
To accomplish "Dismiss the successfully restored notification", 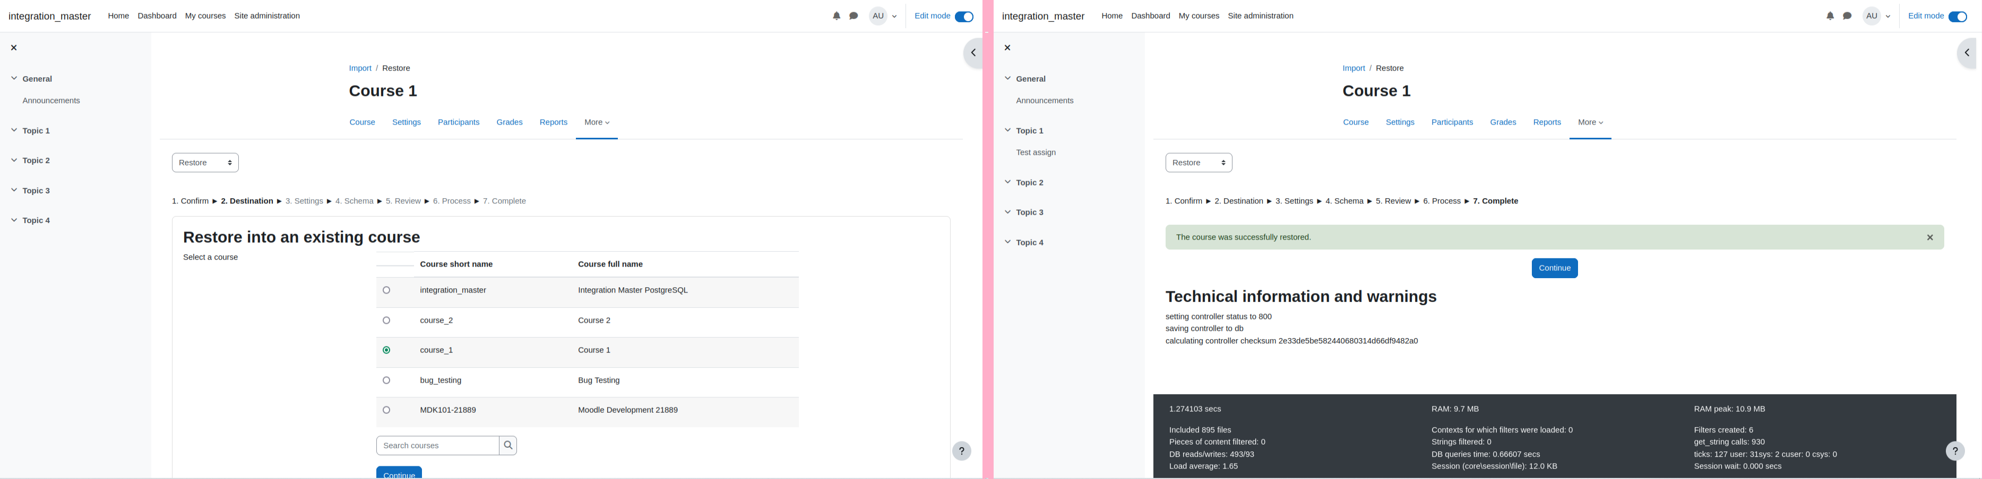I will point(1930,238).
